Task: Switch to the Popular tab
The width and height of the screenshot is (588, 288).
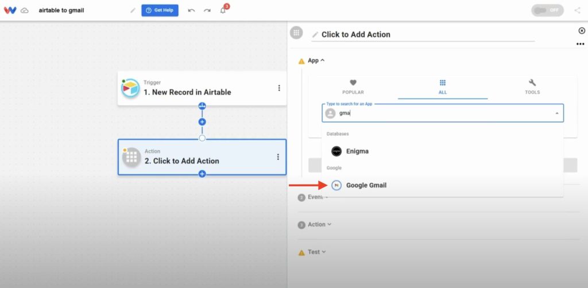Action: click(353, 87)
